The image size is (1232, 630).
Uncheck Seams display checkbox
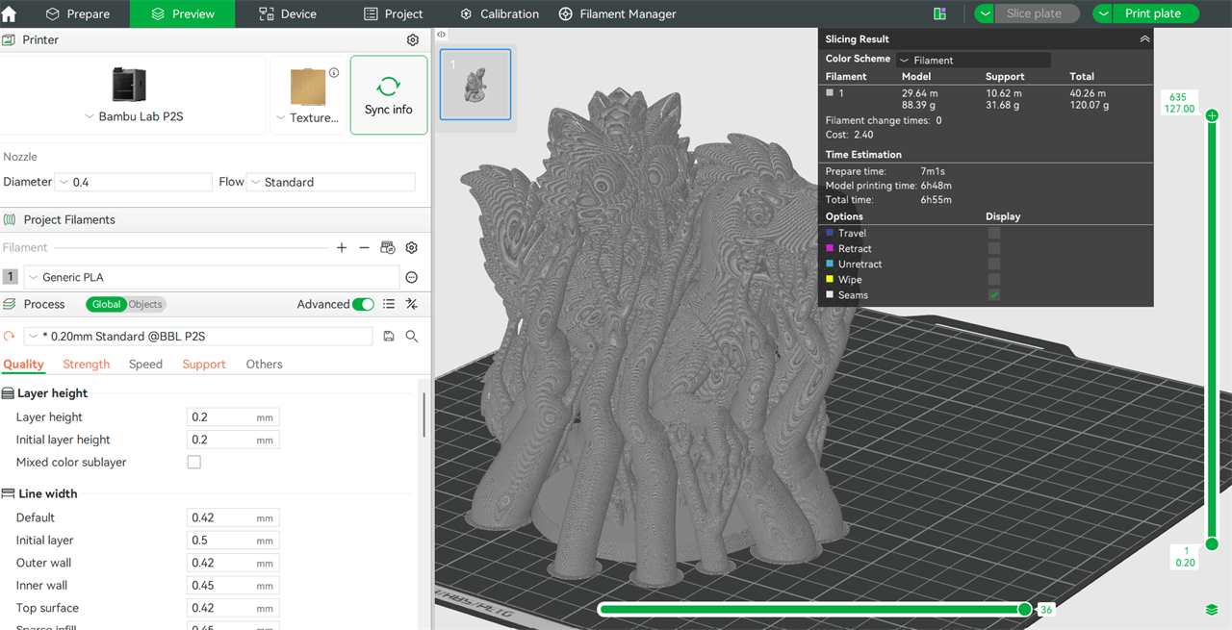click(x=994, y=295)
